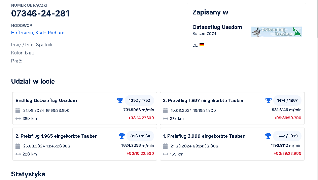The height and width of the screenshot is (180, 318).
Task: Open breeder link Hoffmann, Karl- Richard
Action: click(38, 33)
